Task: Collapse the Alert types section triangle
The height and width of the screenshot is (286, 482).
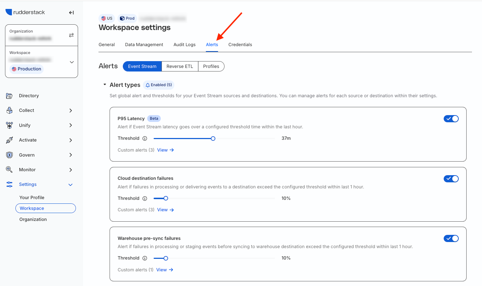Action: tap(105, 85)
